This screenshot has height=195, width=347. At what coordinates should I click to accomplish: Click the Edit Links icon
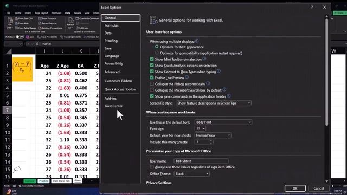(77, 28)
